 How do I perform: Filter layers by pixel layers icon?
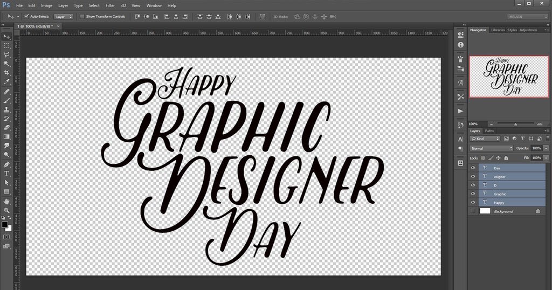coord(506,139)
